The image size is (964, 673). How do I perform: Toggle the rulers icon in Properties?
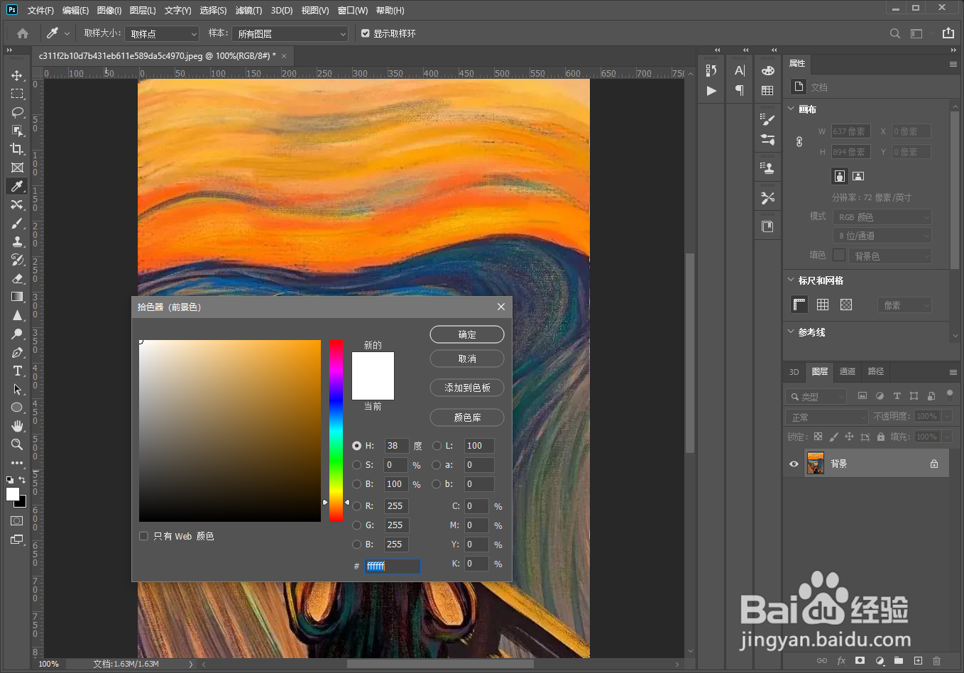point(799,305)
